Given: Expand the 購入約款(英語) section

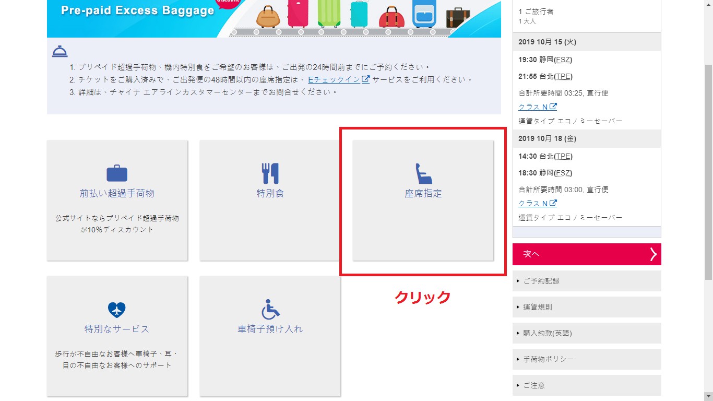Looking at the screenshot, I should point(587,333).
